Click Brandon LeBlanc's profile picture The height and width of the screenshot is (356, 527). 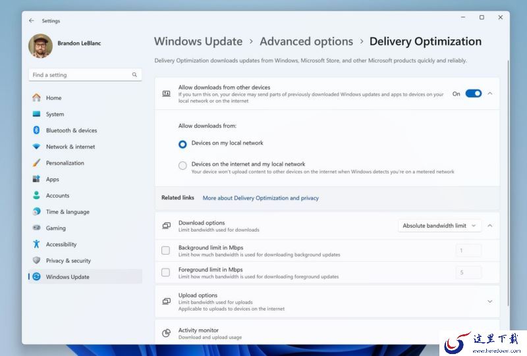click(41, 46)
